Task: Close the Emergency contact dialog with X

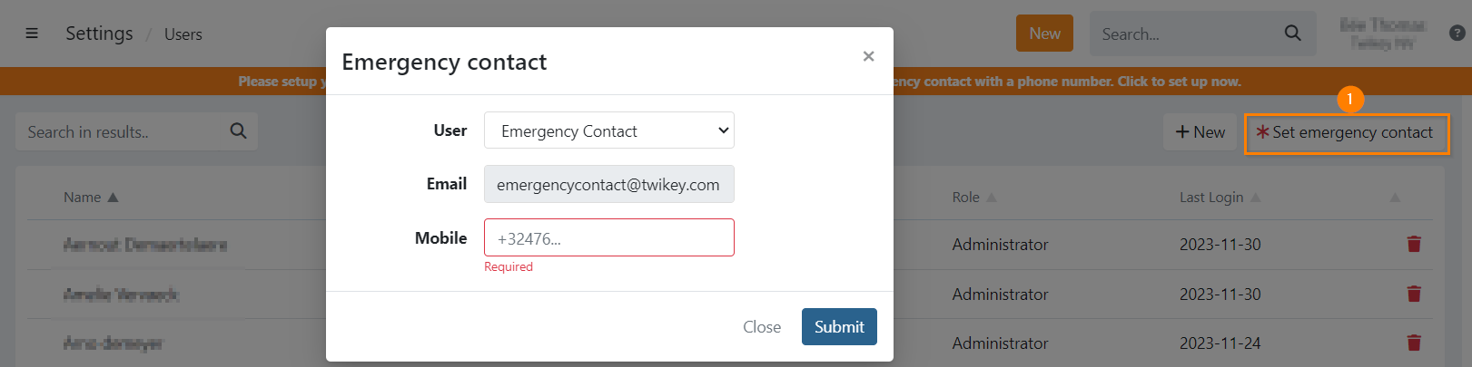Action: tap(868, 56)
